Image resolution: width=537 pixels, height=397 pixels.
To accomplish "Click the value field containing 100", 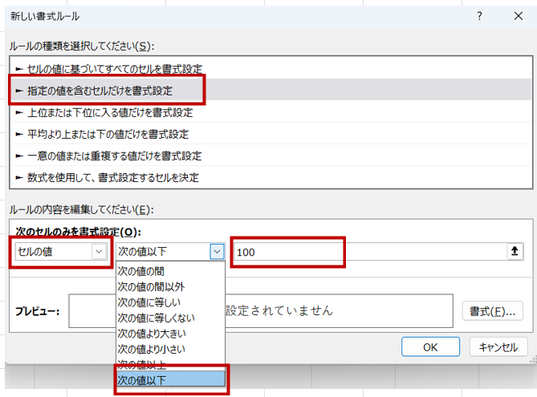I will coord(287,252).
